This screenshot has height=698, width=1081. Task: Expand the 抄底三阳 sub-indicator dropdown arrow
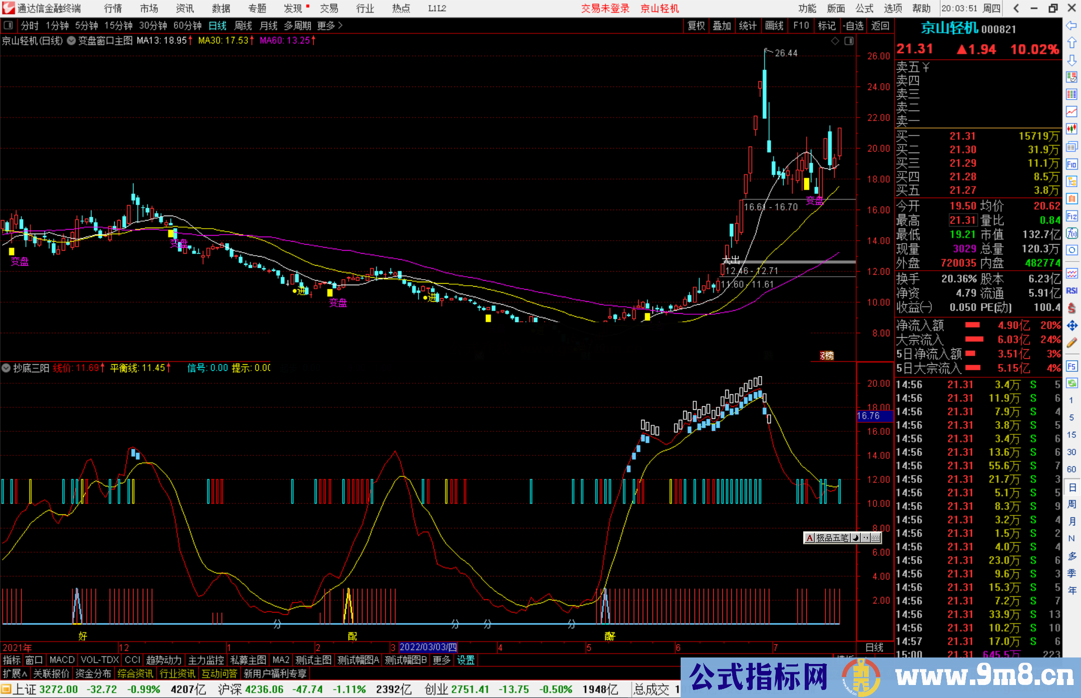click(6, 368)
